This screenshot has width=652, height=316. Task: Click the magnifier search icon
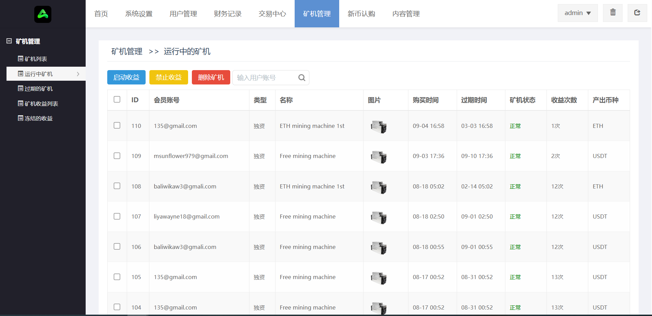[x=302, y=78]
